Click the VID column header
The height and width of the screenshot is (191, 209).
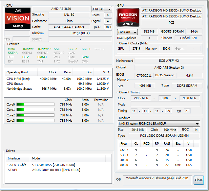[x=103, y=72]
